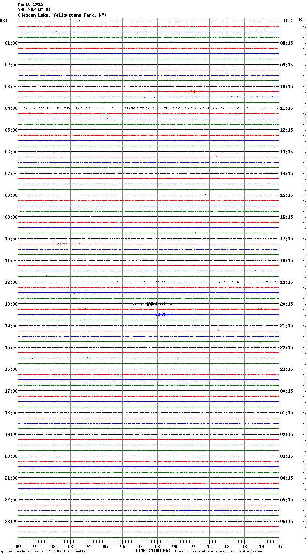Click the Hebgen Lake, Yellowstone Park title
308x556 pixels.
[x=62, y=15]
